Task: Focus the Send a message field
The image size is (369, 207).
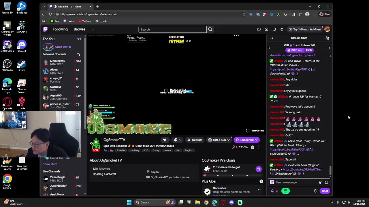Action: tap(299, 182)
